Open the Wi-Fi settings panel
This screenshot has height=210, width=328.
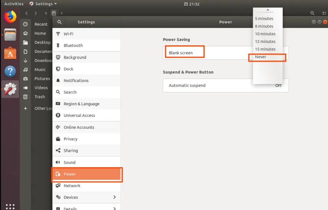86,34
